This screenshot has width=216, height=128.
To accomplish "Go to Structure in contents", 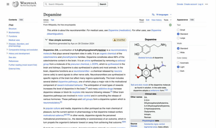I will click(x=13, y=29).
